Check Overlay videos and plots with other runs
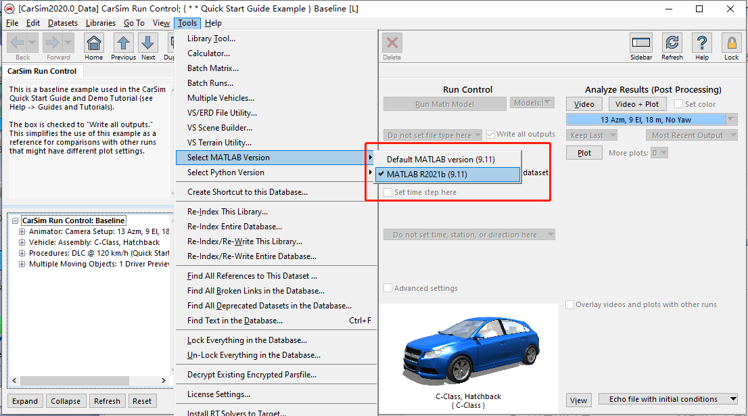The width and height of the screenshot is (748, 416). [570, 304]
